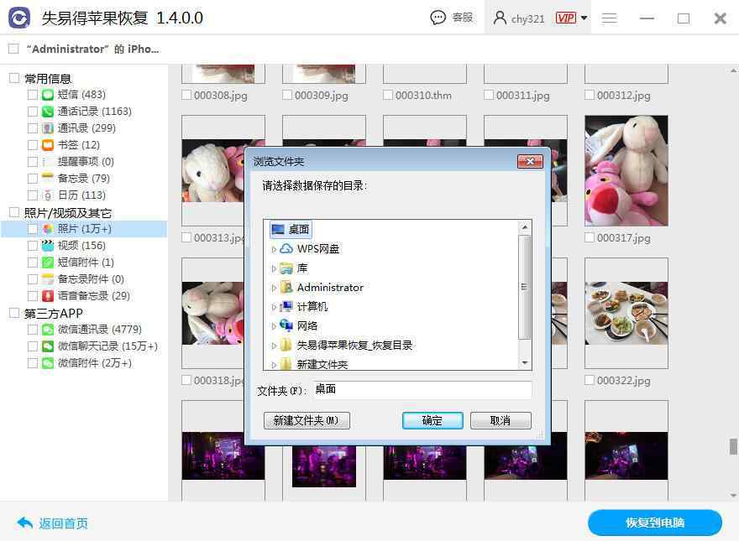
Task: Click the 视频 video clapper icon
Action: (x=48, y=246)
